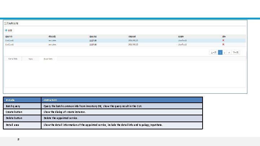Click the business description cell in unhighlighted row
The width and height of the screenshot is (260, 146).
click(x=93, y=45)
